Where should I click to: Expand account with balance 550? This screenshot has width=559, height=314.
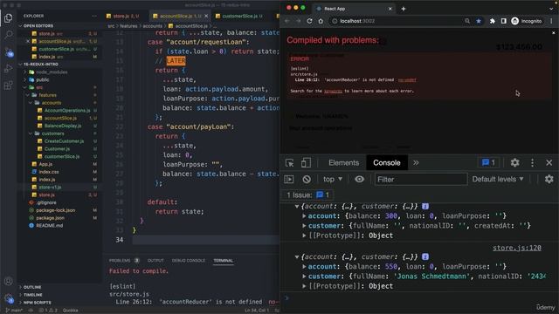coord(304,267)
